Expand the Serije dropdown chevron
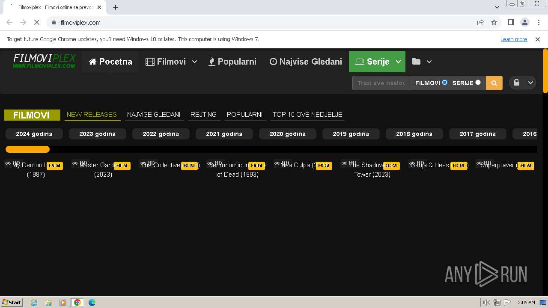 point(398,62)
